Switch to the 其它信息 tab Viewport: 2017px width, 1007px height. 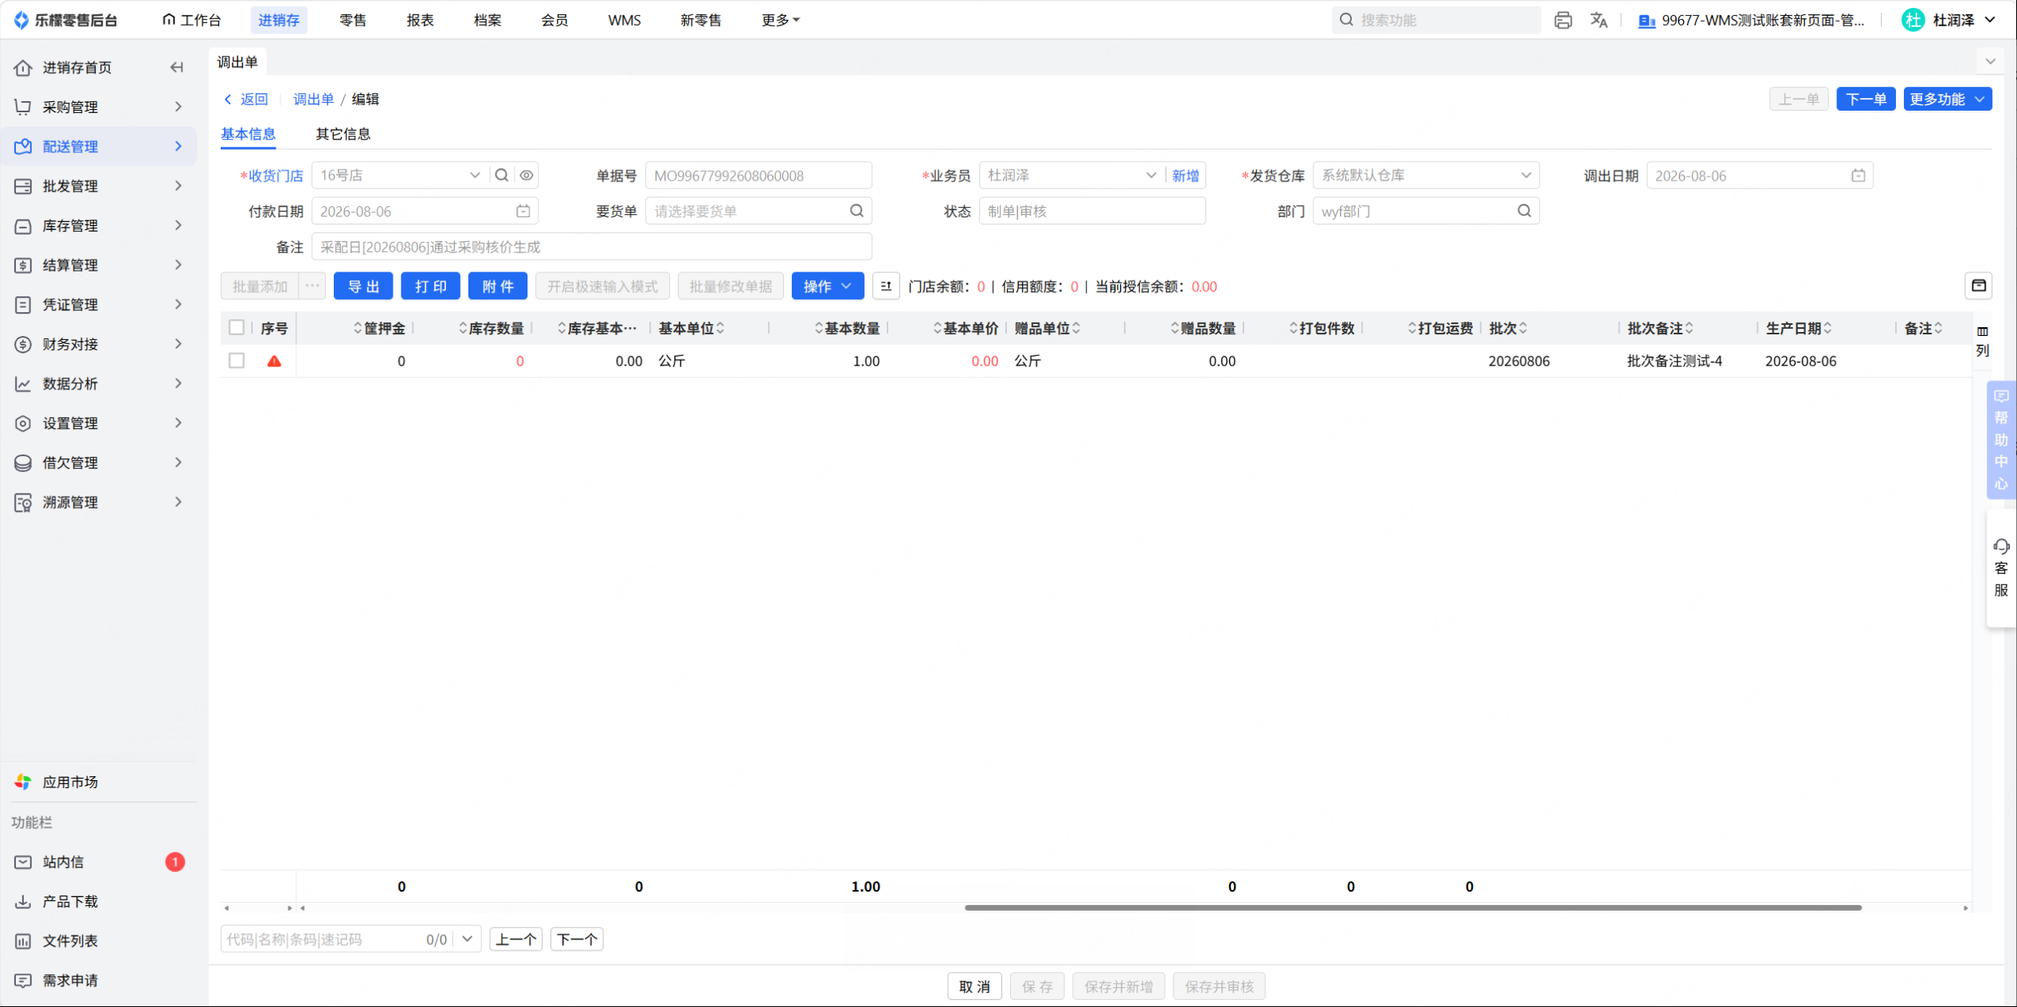tap(343, 134)
